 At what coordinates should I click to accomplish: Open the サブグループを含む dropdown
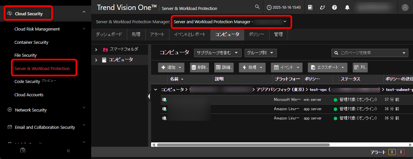pyautogui.click(x=218, y=53)
